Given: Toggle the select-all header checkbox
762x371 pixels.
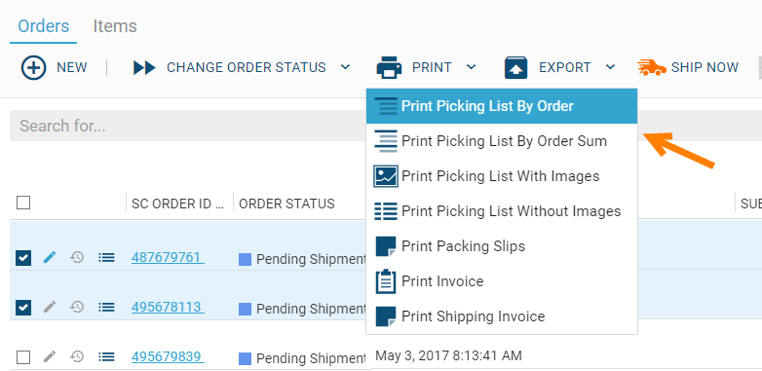Looking at the screenshot, I should [23, 203].
